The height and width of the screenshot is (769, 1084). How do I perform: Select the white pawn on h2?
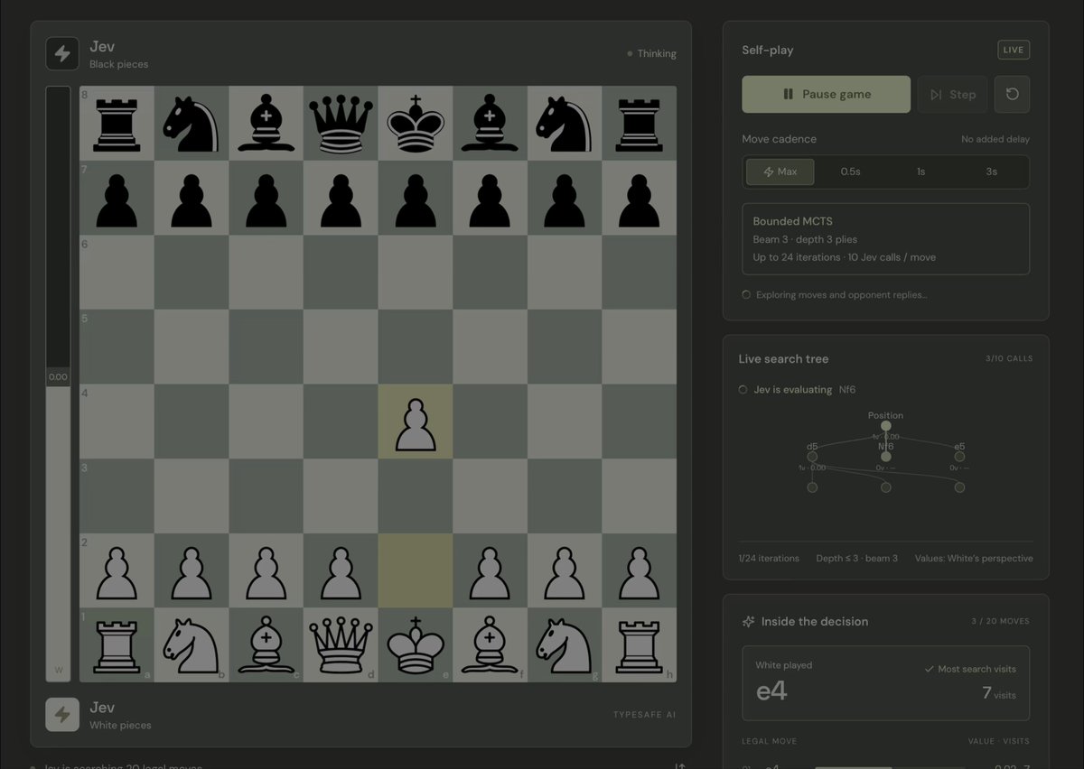click(640, 573)
